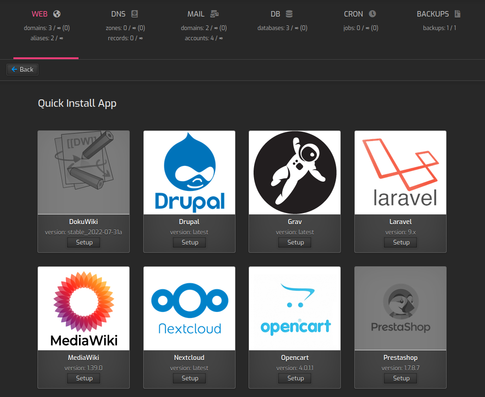Click 'jobs: 0 / ∞ (0)' text
485x397 pixels.
point(361,28)
